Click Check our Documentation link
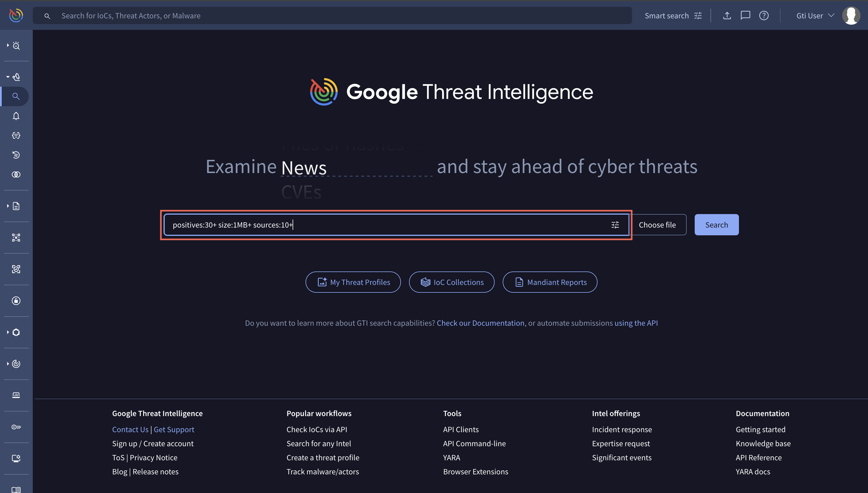This screenshot has height=493, width=868. (480, 323)
